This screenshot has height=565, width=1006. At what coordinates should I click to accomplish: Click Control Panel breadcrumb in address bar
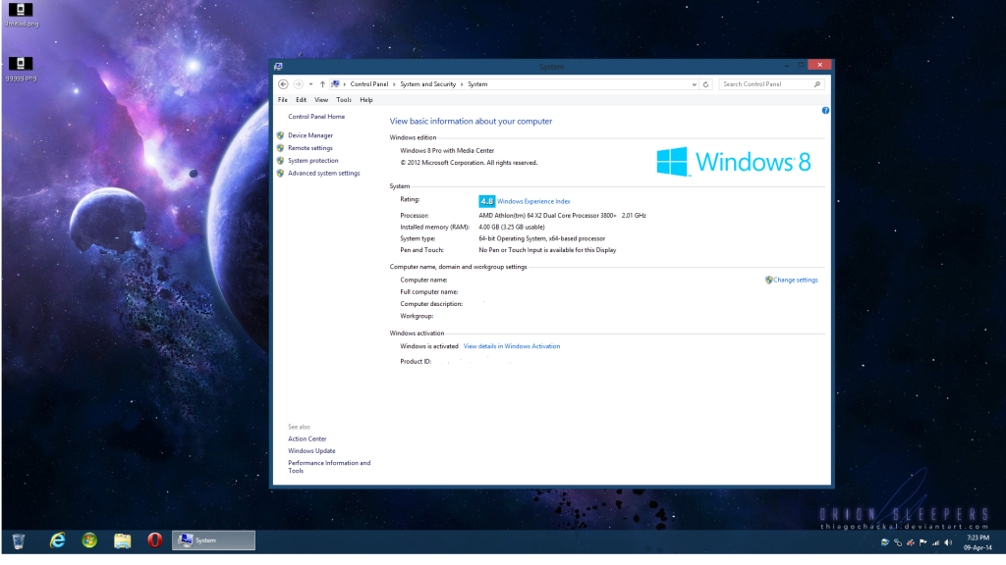369,84
